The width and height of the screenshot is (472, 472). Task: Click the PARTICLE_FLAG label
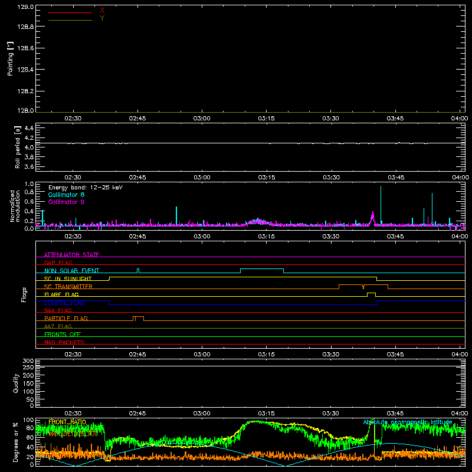(66, 318)
